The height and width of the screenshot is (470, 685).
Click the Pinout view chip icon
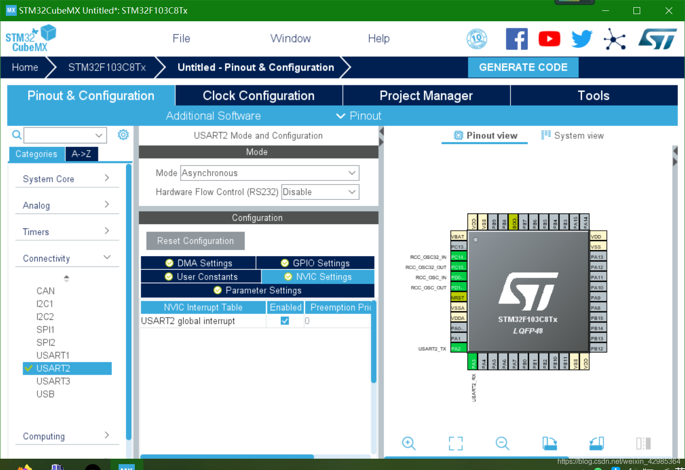point(458,135)
